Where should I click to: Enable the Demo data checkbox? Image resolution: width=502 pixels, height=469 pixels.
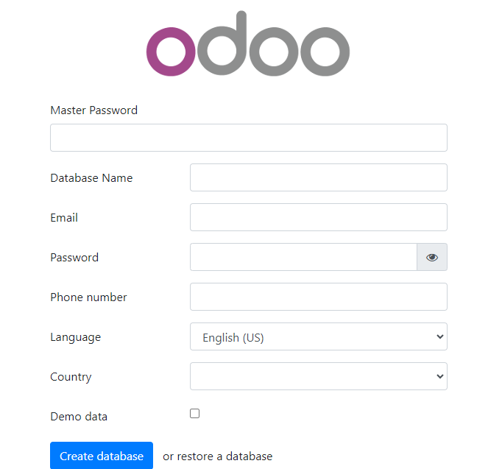coord(194,413)
